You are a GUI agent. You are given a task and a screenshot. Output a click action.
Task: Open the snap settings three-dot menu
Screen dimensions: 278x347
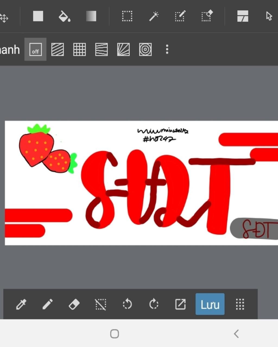tap(167, 49)
